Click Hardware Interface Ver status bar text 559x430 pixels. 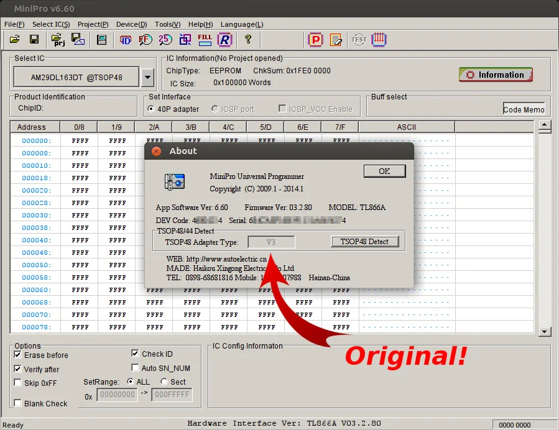click(x=284, y=423)
